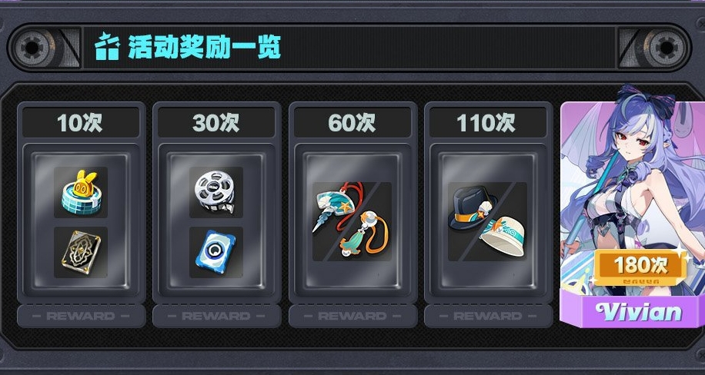This screenshot has width=705, height=375.
Task: Click the REWARD button under 60次 card
Action: (352, 316)
